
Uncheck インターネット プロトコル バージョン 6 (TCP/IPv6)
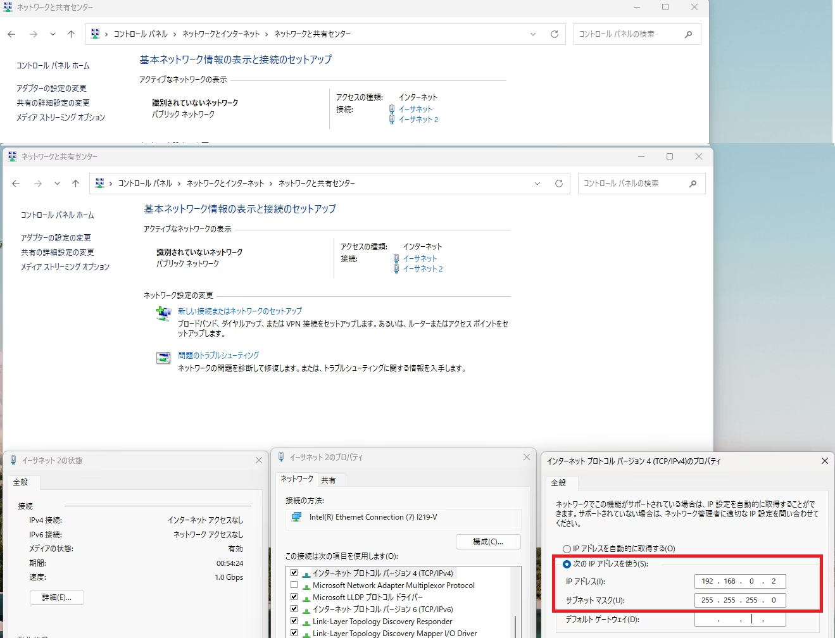(x=294, y=609)
